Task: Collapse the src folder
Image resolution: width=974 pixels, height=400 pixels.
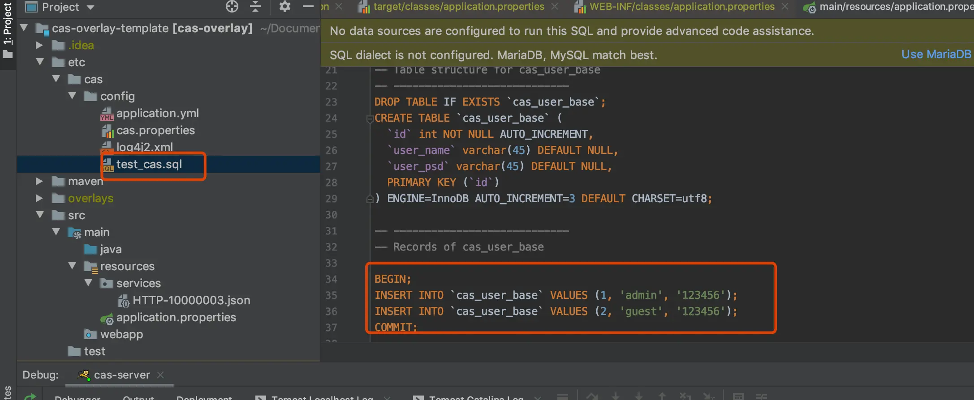Action: pos(40,215)
